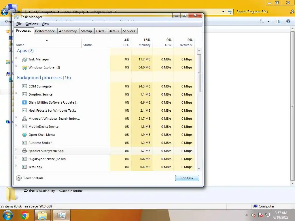295x221 pixels.
Task: Expand Microsoft Windows Search Indexer row
Action: (x=16, y=117)
